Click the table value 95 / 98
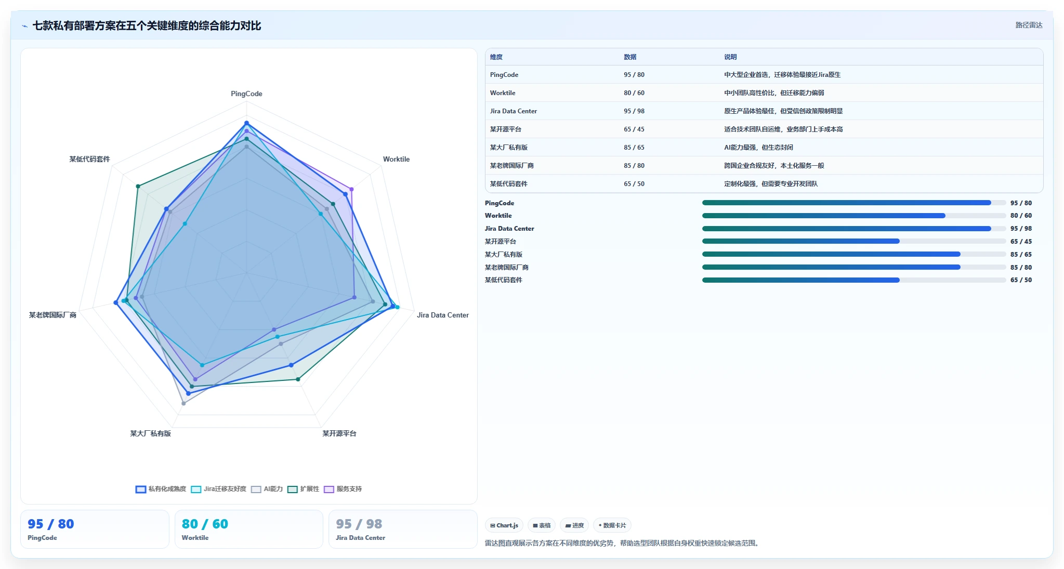This screenshot has width=1064, height=569. click(x=634, y=111)
